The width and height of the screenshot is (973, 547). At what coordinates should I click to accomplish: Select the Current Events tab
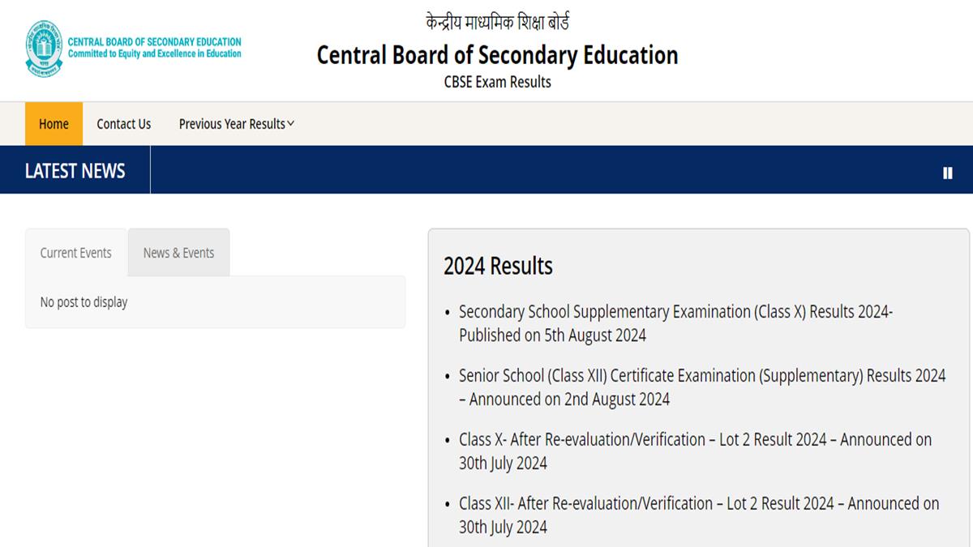(x=75, y=252)
